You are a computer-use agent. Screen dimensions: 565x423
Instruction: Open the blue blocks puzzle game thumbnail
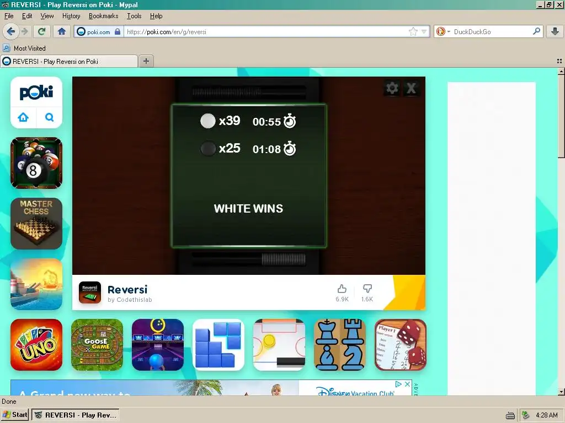(218, 345)
